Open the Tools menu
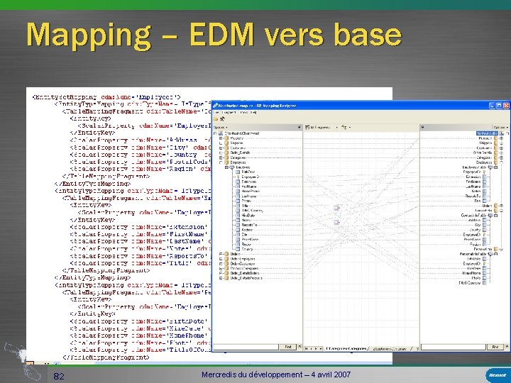Image resolution: width=511 pixels, height=383 pixels. click(243, 112)
